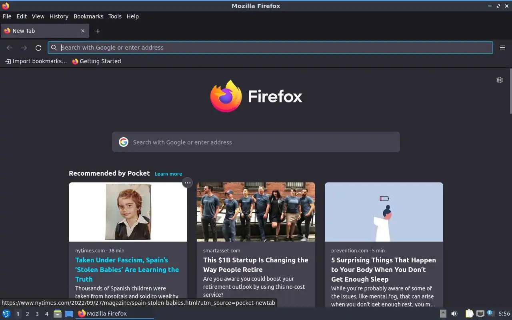Open the volume control tray icon
This screenshot has height=320, width=512.
[x=454, y=314]
